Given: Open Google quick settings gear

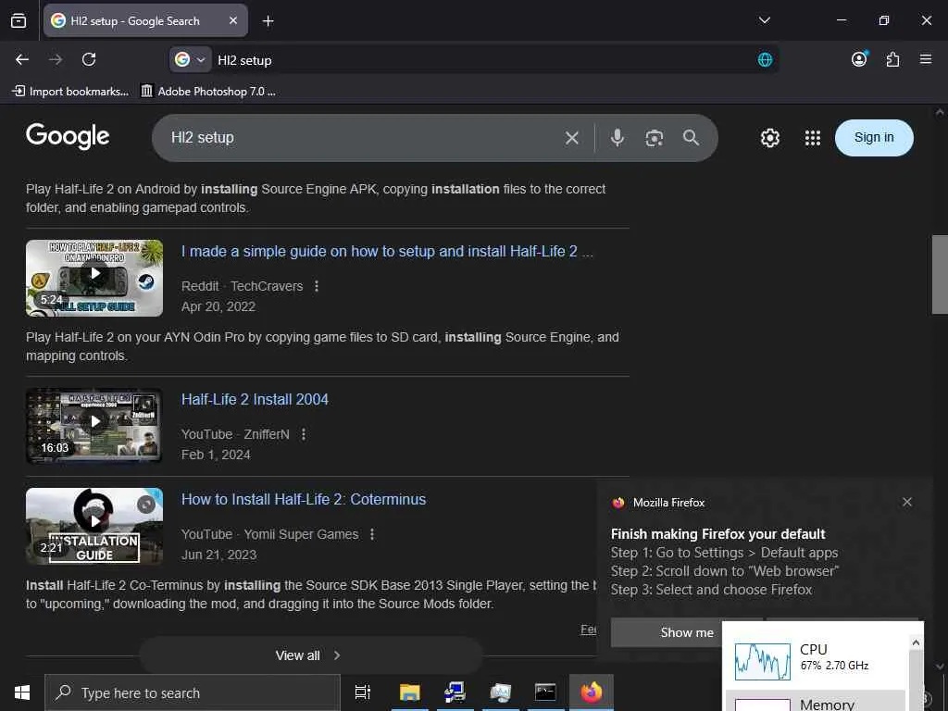Looking at the screenshot, I should 769,138.
